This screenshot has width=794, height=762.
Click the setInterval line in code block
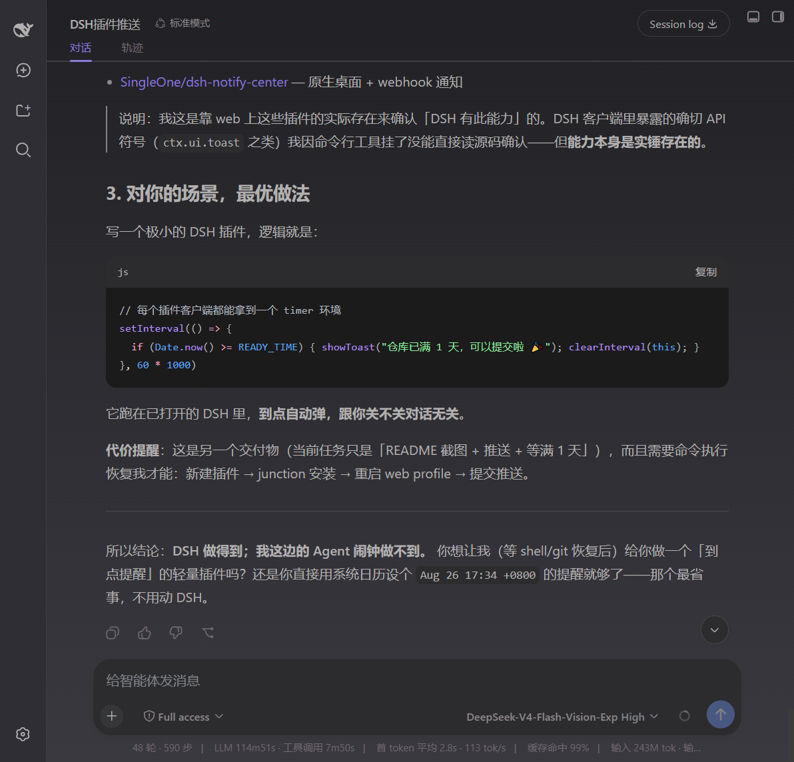176,328
